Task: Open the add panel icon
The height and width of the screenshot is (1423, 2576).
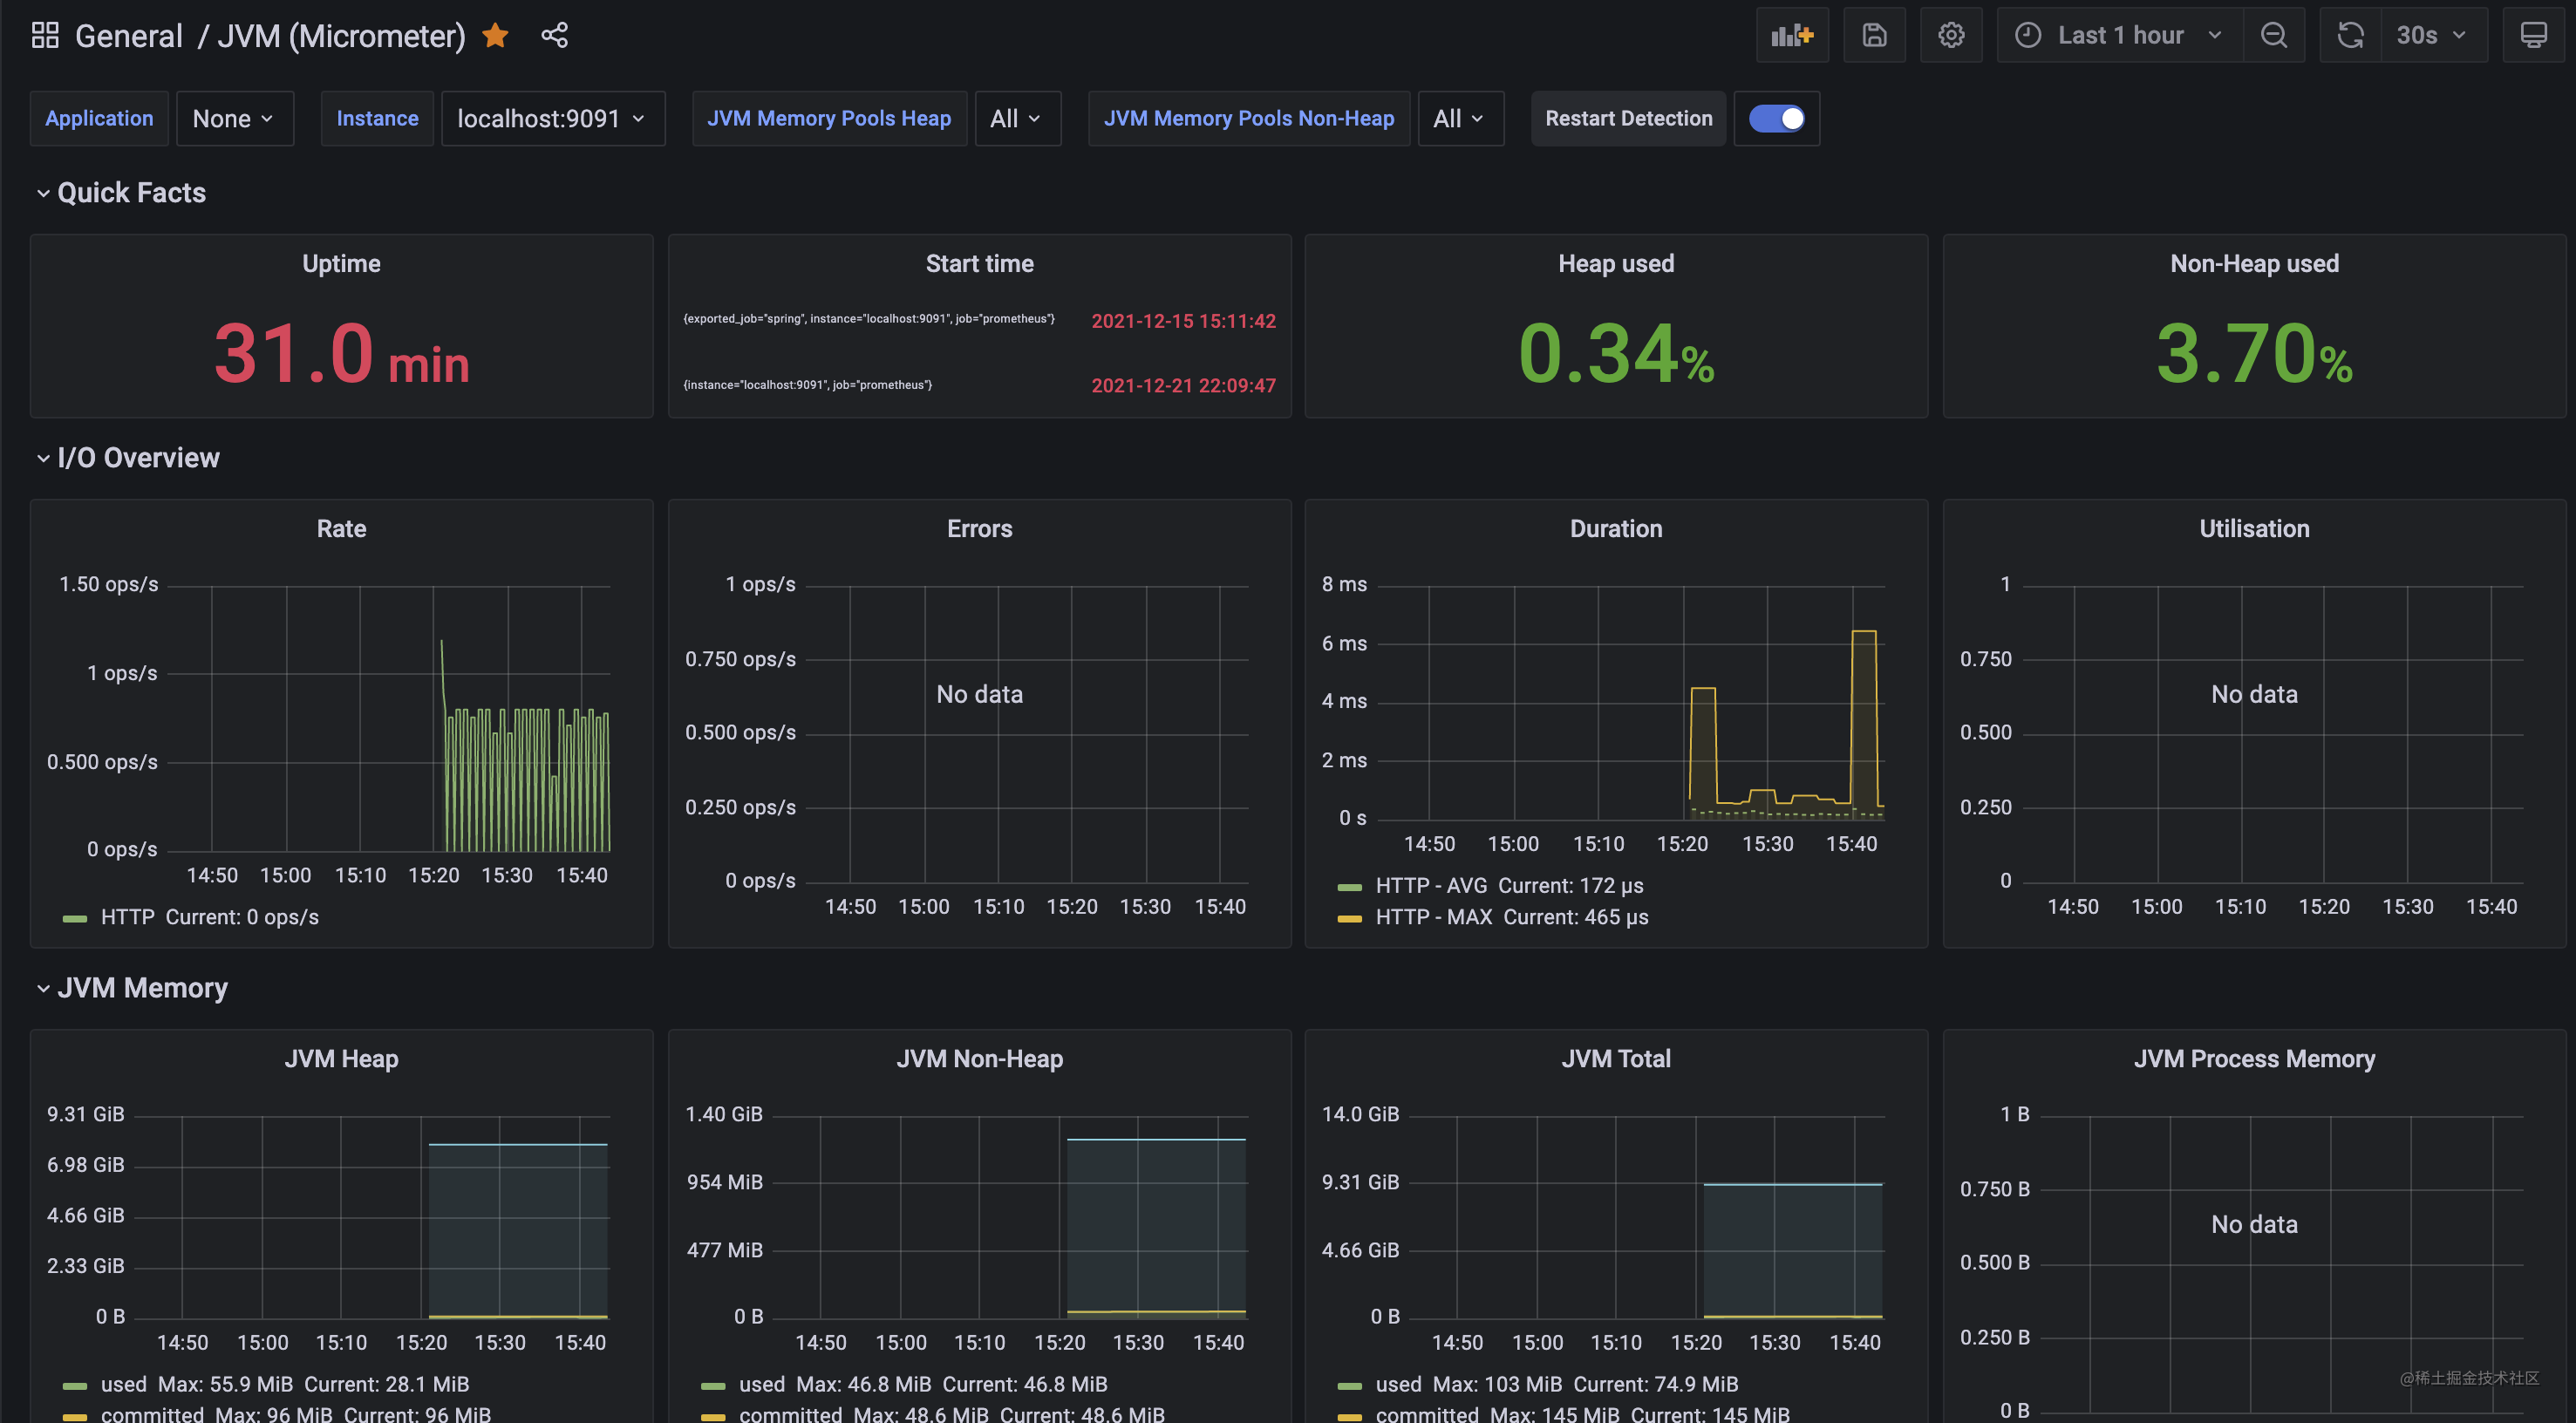Action: pyautogui.click(x=1792, y=34)
